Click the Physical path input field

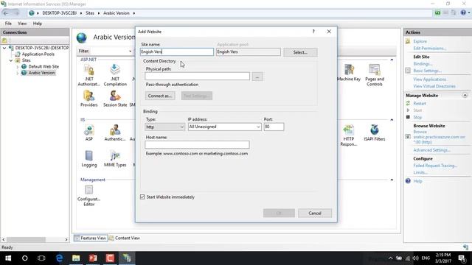tap(197, 77)
